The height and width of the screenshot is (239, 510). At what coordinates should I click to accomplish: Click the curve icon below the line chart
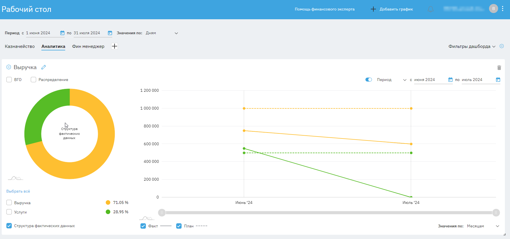[x=147, y=218]
